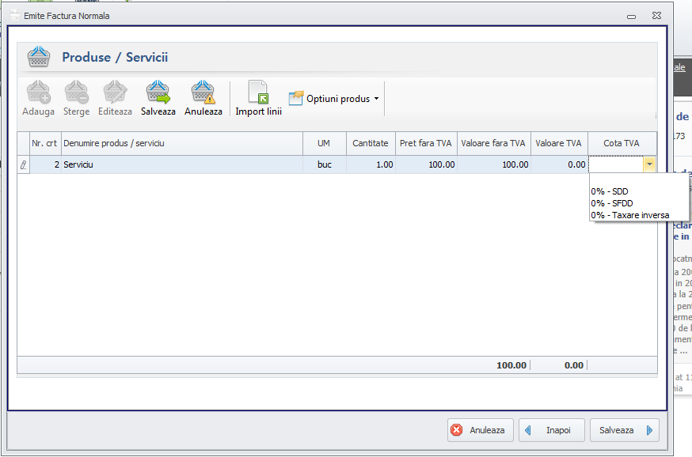The height and width of the screenshot is (457, 692).
Task: Click the Cantitate cell with 1.00
Action: 371,164
